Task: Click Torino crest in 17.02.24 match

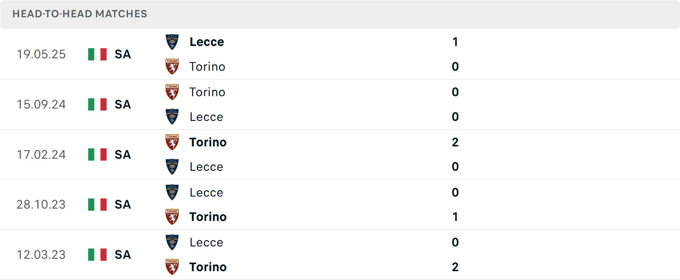Action: coord(172,142)
